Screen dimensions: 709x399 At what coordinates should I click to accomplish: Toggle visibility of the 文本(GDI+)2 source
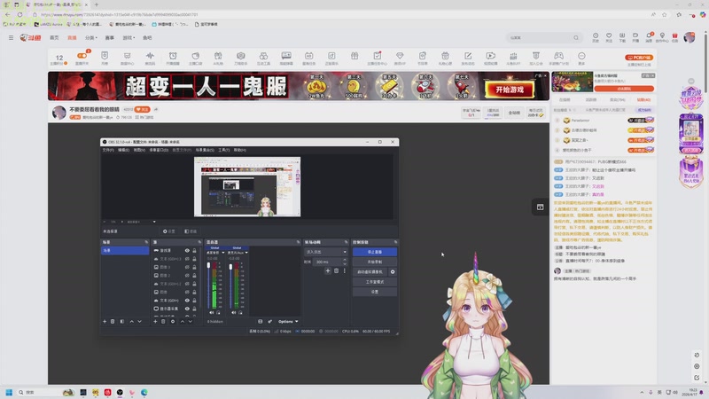187,284
